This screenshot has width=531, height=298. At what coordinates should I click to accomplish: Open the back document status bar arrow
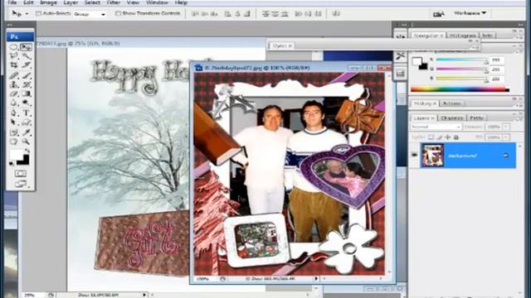(144, 295)
